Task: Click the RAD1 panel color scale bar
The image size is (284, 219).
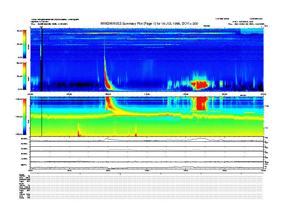Action: [x=24, y=76]
